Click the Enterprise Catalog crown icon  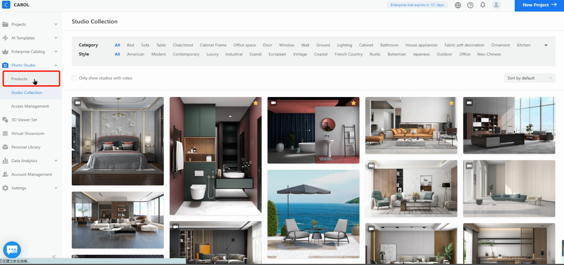5,52
